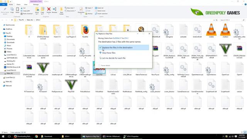Image resolution: width=247 pixels, height=139 pixels.
Task: Click Paste shortcut in the ribbon
Action: tap(27, 14)
